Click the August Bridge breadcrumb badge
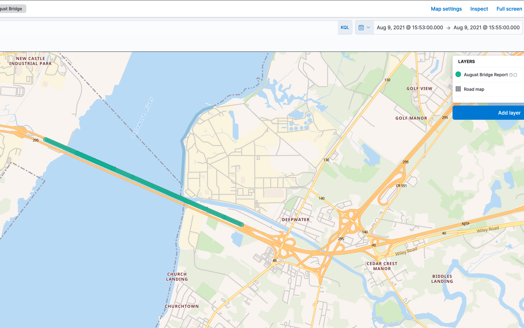Viewport: 524px width, 328px height. [x=12, y=9]
